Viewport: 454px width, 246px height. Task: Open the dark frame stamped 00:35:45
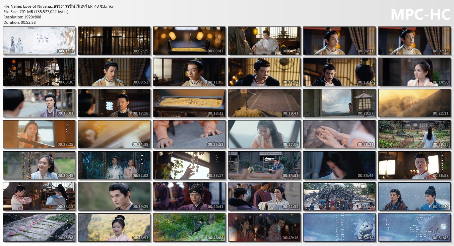[339, 165]
